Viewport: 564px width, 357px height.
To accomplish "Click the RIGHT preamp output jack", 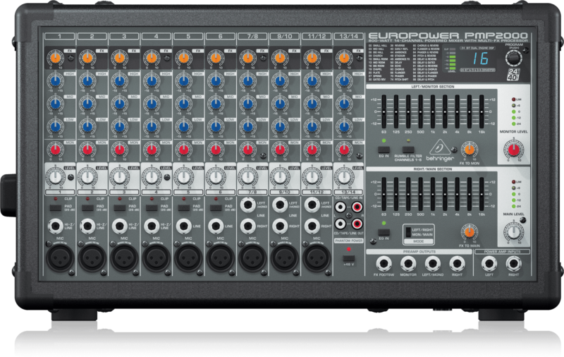I will tap(457, 264).
